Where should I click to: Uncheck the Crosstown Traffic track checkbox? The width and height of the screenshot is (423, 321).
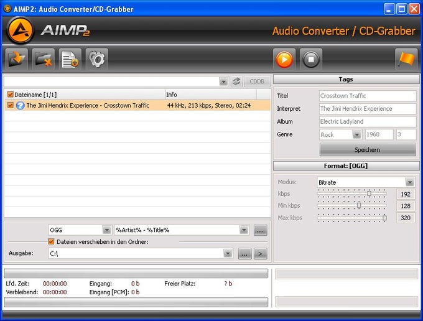tap(10, 105)
